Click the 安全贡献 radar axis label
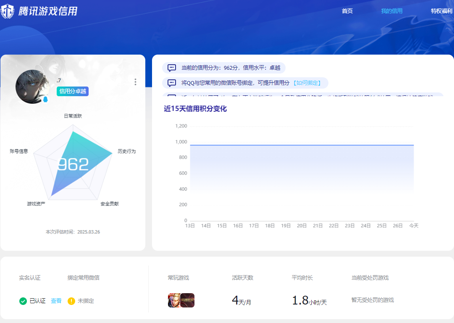 tap(110, 204)
